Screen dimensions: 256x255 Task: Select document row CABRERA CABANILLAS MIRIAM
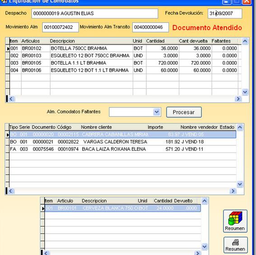click(x=123, y=134)
